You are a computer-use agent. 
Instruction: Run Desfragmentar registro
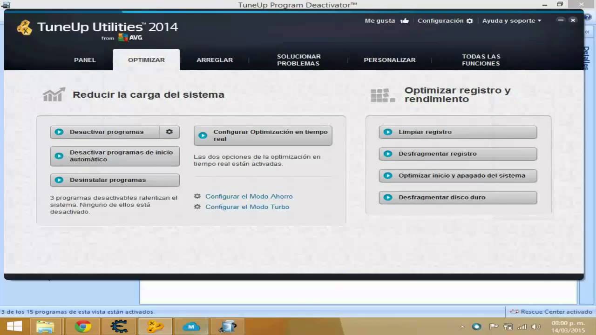point(458,154)
